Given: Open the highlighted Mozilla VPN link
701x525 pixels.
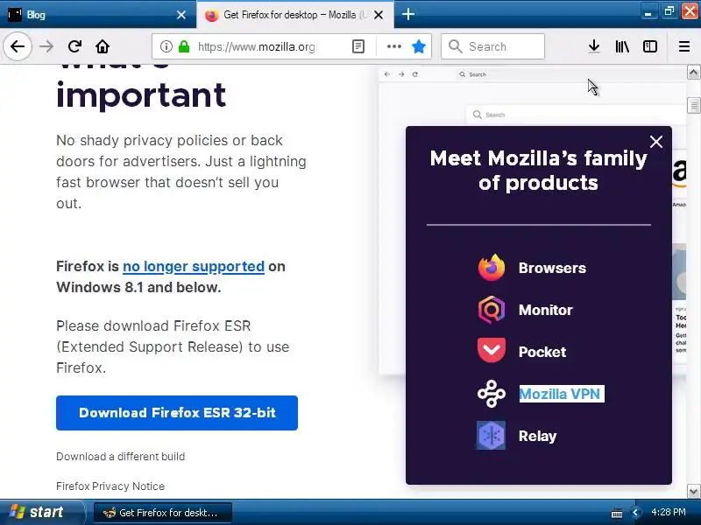Looking at the screenshot, I should tap(562, 394).
